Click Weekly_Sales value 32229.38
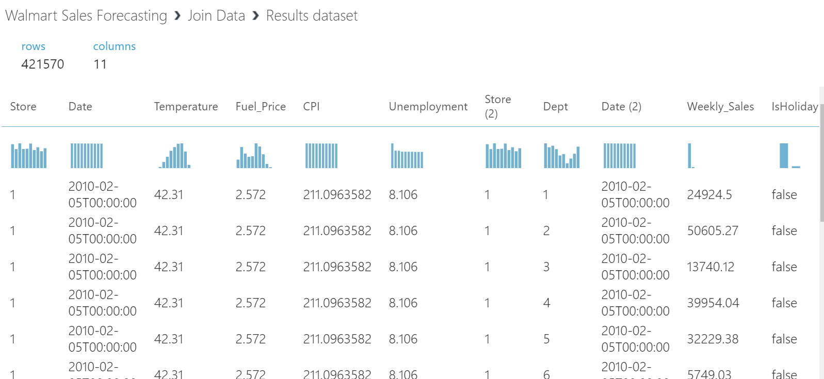The image size is (824, 379). coord(713,339)
